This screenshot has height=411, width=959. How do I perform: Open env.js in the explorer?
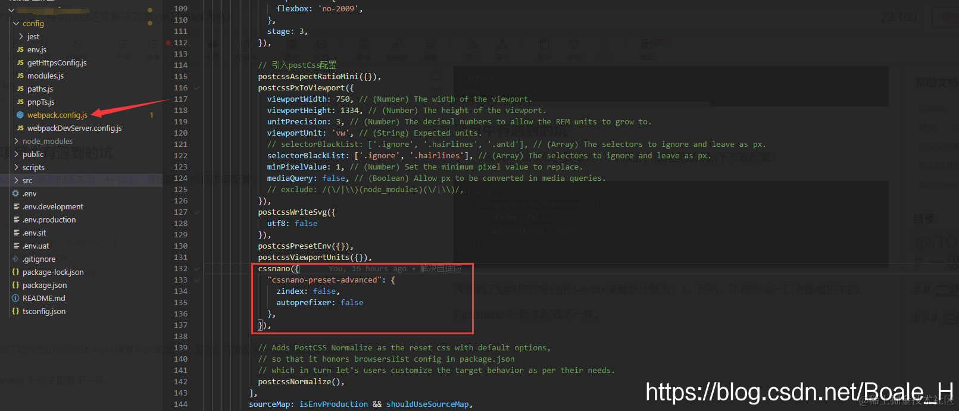(x=37, y=50)
